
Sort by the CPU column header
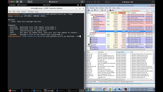click(108, 13)
